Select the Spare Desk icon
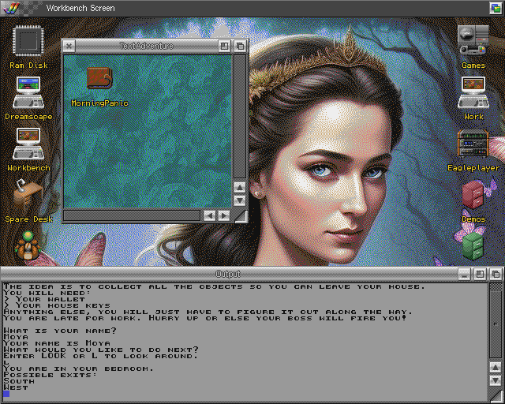The height and width of the screenshot is (404, 505). click(x=28, y=196)
